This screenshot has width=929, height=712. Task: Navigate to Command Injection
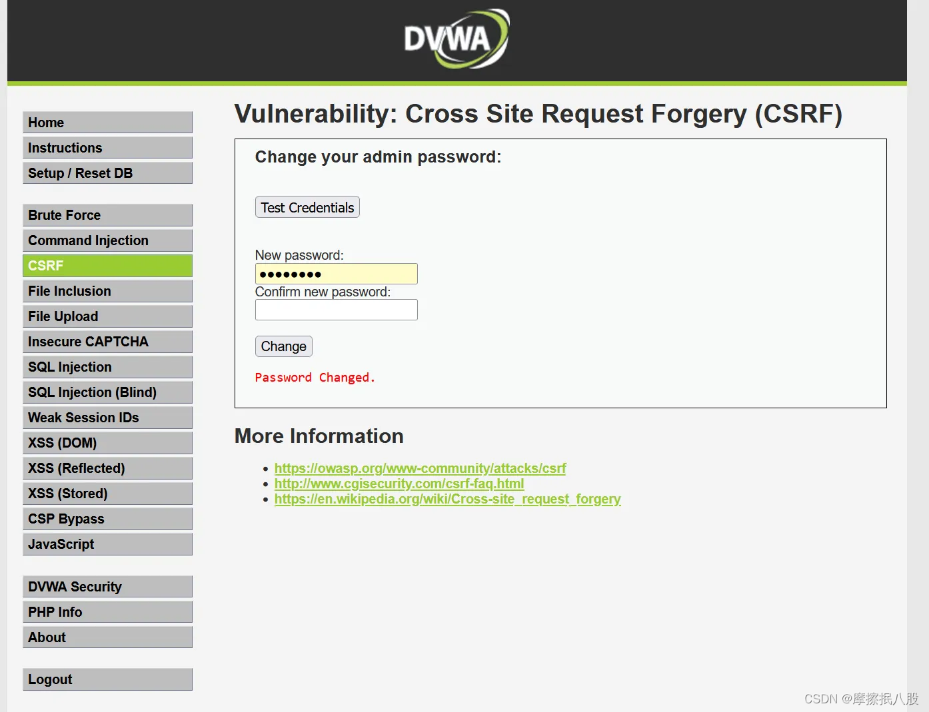click(107, 240)
